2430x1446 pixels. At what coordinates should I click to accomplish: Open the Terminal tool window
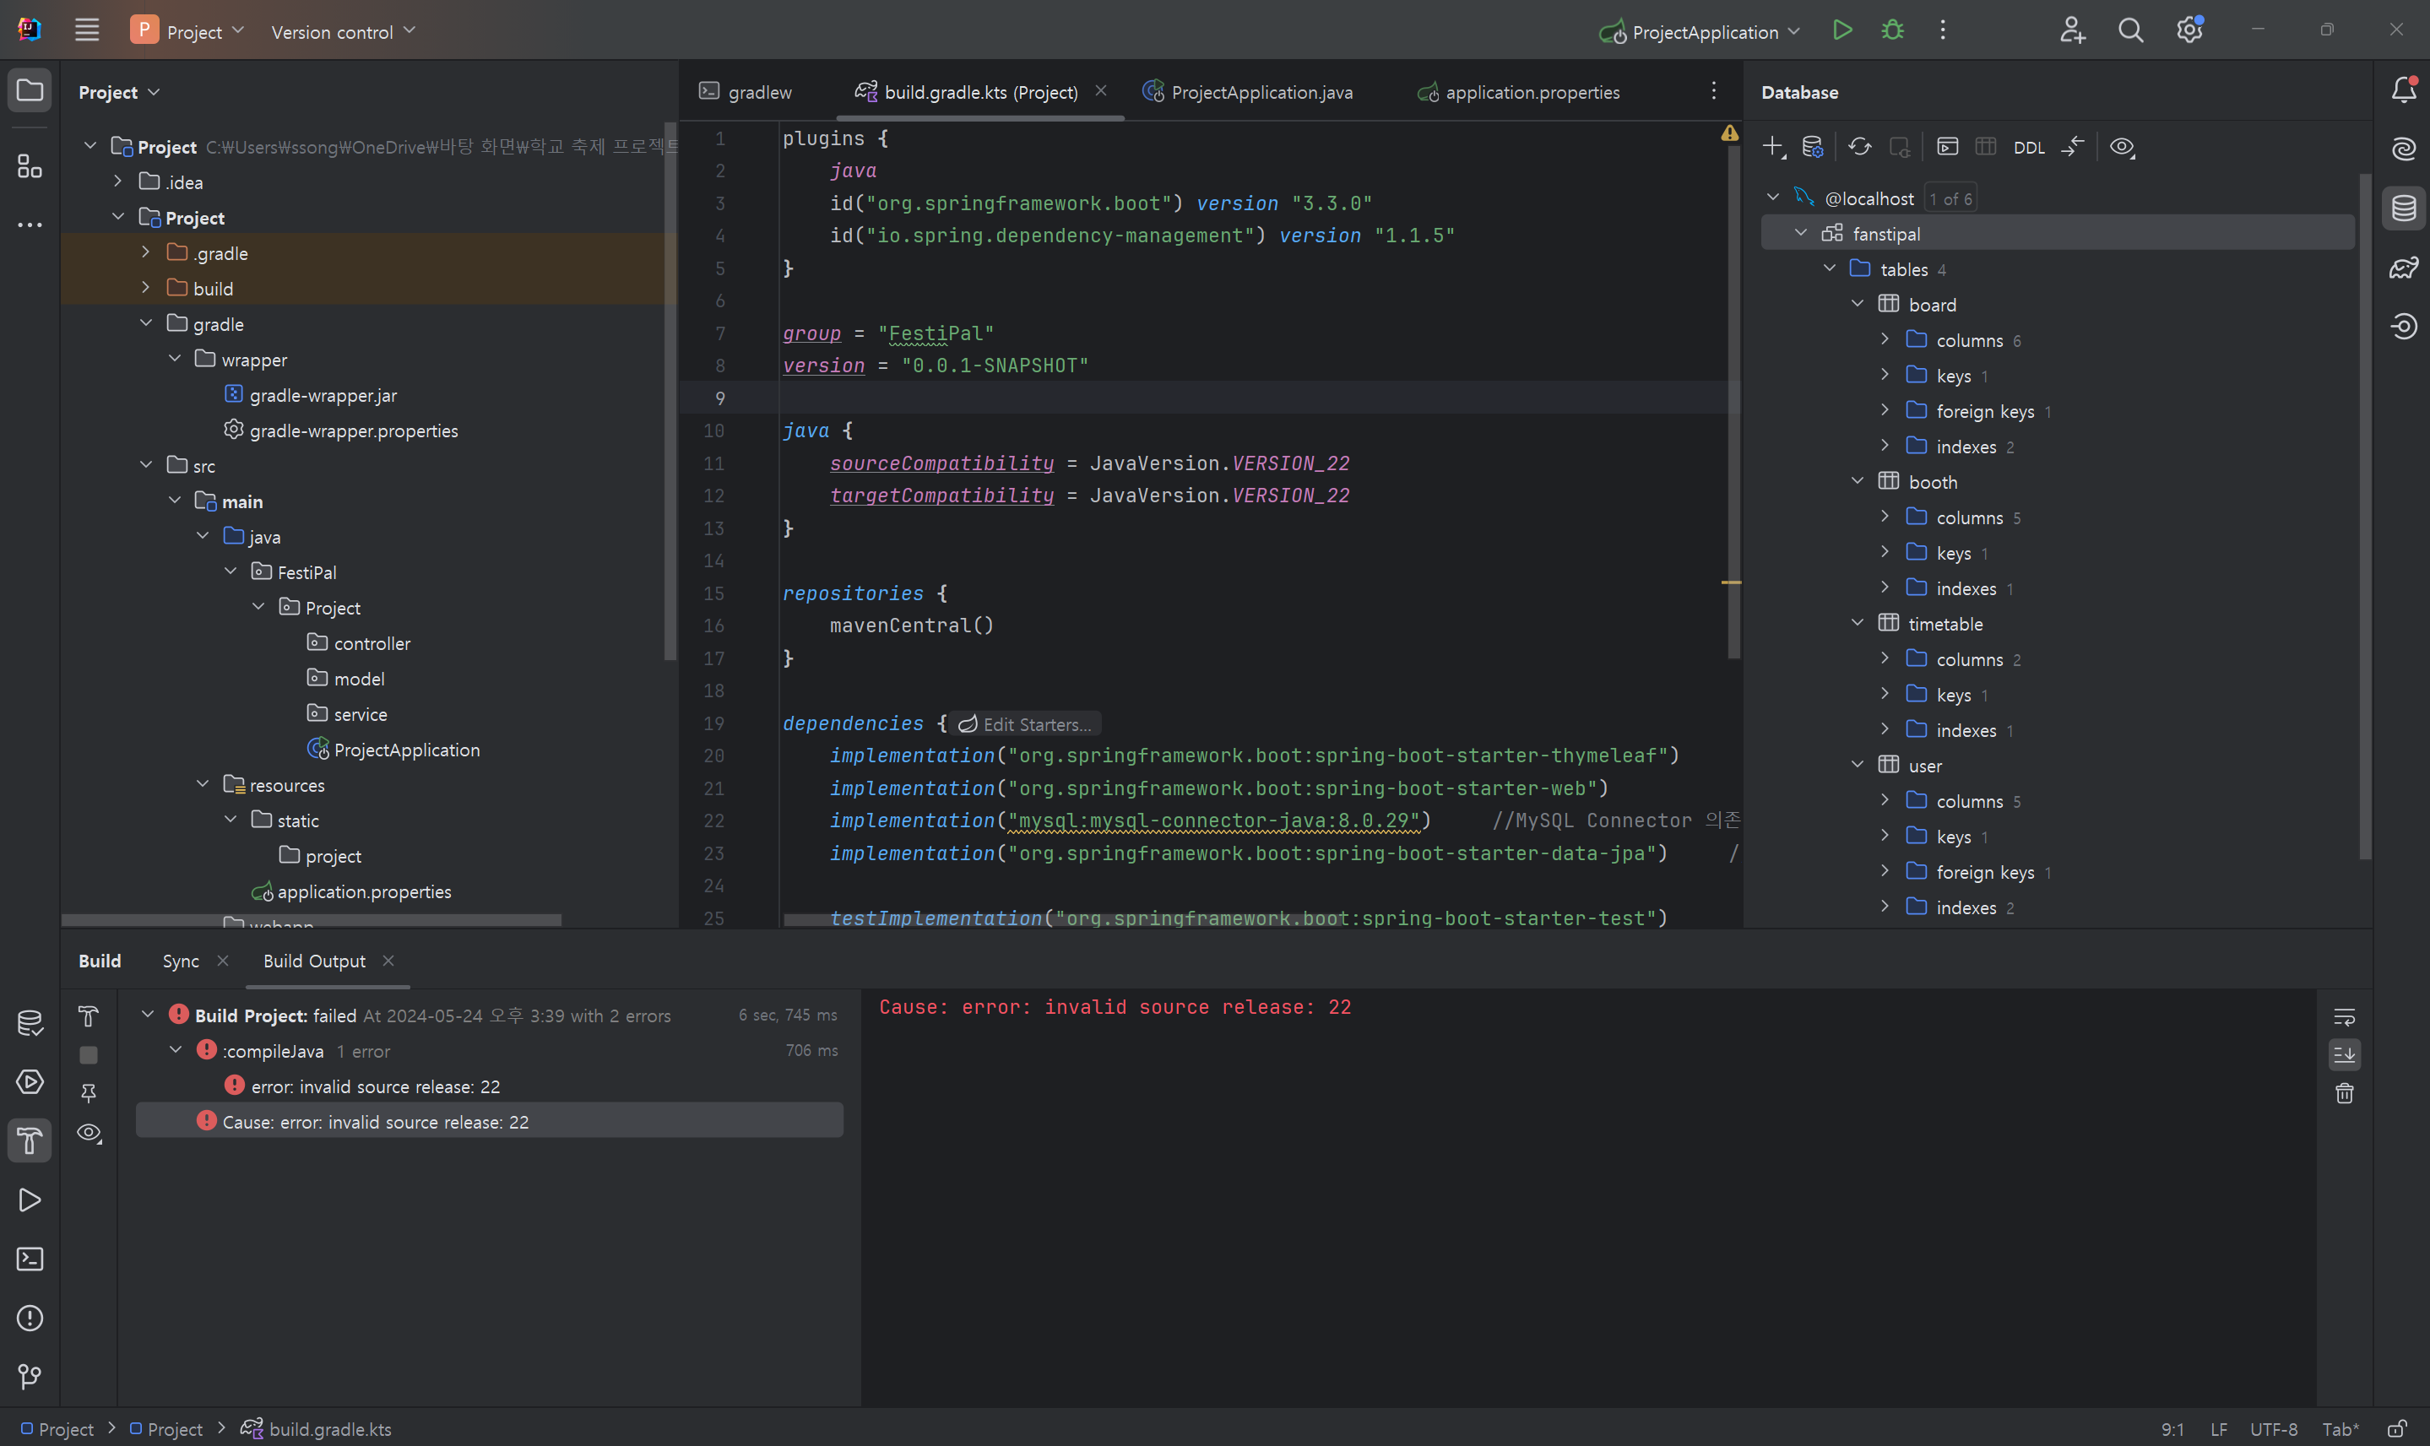30,1259
